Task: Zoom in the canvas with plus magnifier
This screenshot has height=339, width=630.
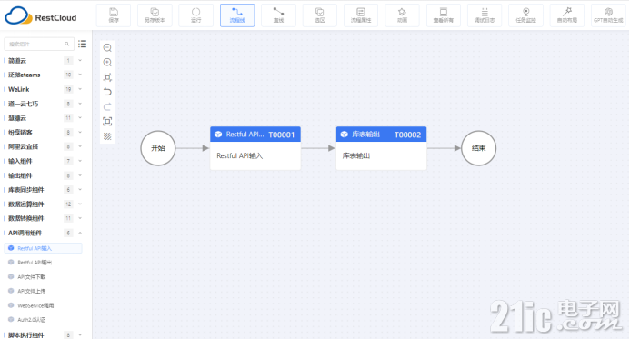Action: [x=107, y=63]
